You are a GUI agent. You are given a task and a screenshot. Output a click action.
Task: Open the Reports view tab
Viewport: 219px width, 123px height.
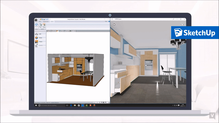click(62, 31)
